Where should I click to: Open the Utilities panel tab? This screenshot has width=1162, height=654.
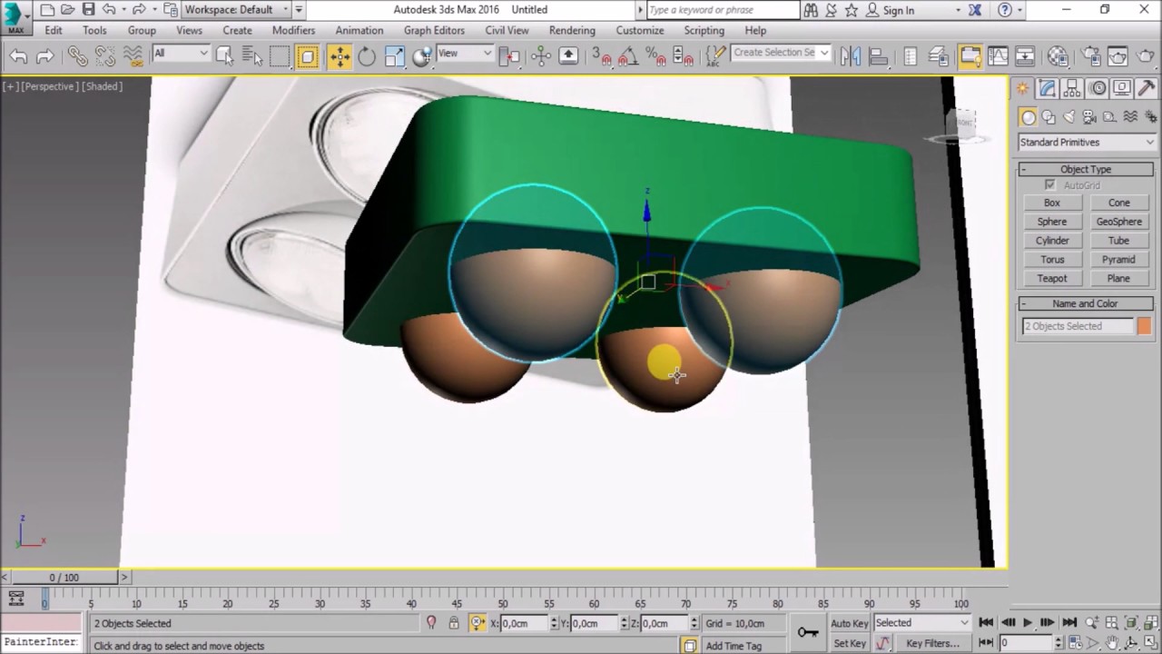[x=1147, y=88]
